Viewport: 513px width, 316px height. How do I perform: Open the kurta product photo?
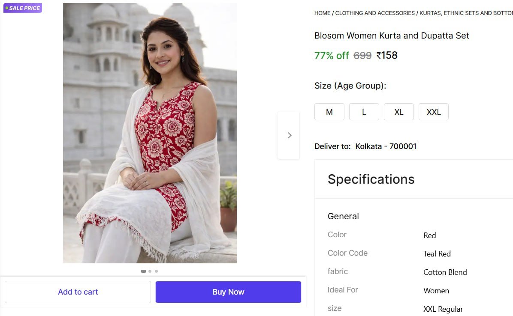pos(150,133)
